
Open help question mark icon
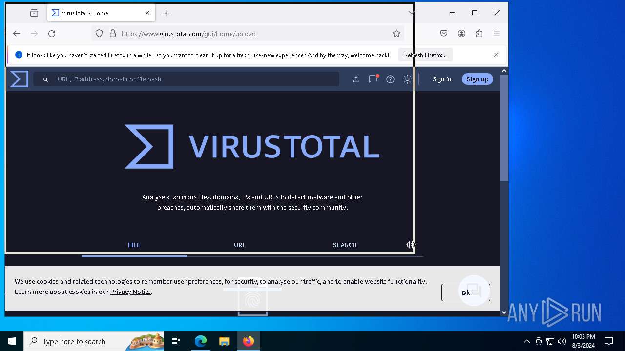coord(390,79)
